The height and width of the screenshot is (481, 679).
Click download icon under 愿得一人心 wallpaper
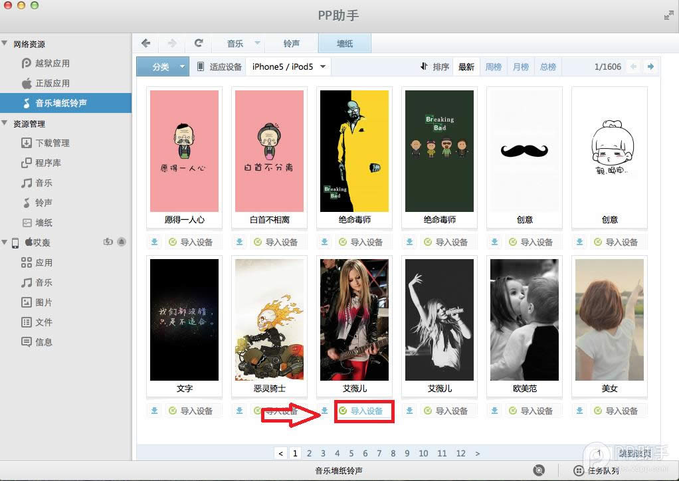point(154,242)
